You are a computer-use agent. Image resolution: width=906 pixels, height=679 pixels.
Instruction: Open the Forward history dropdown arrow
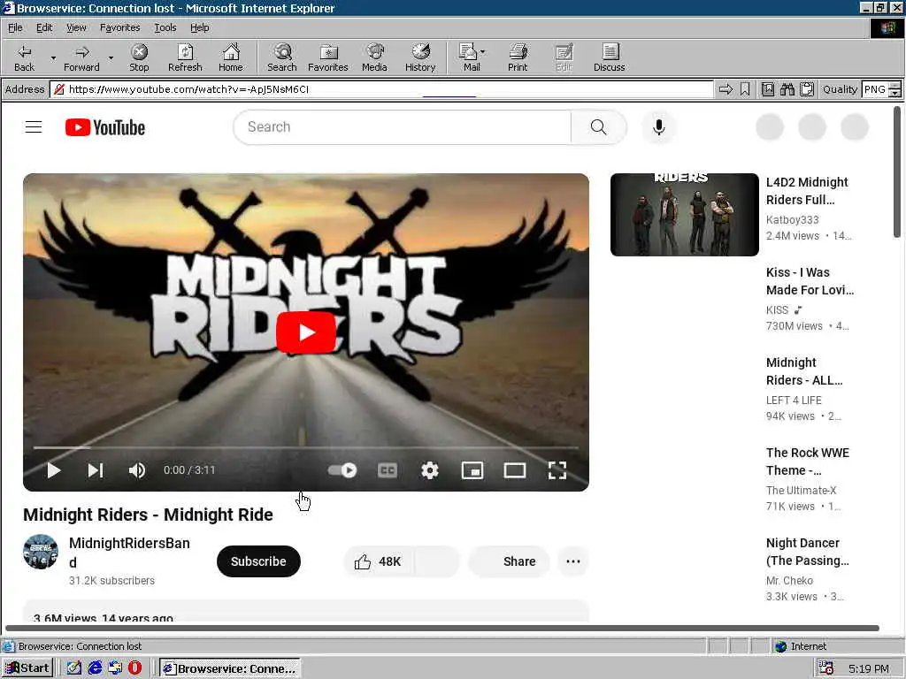(x=111, y=57)
